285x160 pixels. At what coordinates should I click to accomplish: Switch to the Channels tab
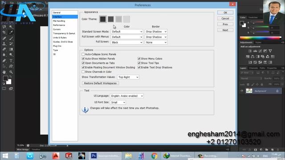coord(253,68)
